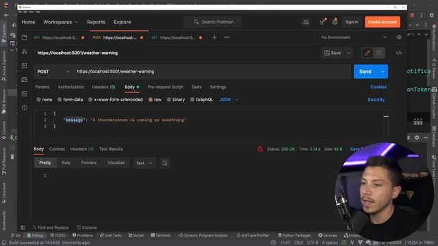
Task: Open Find and Replace
Action: click(x=51, y=228)
